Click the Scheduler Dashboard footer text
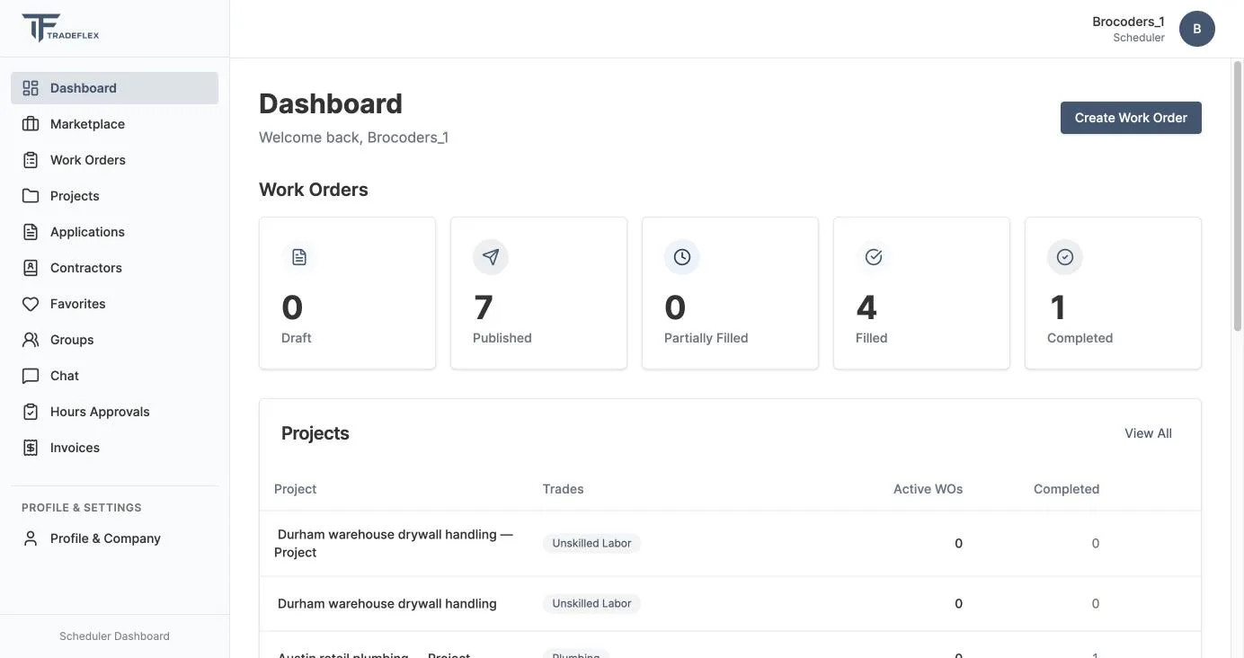This screenshot has width=1244, height=658. [x=114, y=636]
